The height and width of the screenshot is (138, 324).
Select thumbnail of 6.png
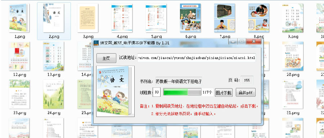pyautogui.click(x=190, y=18)
